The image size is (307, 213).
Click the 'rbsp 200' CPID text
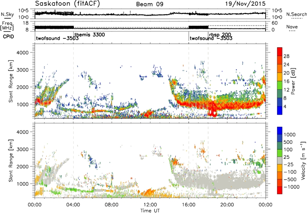220,35
